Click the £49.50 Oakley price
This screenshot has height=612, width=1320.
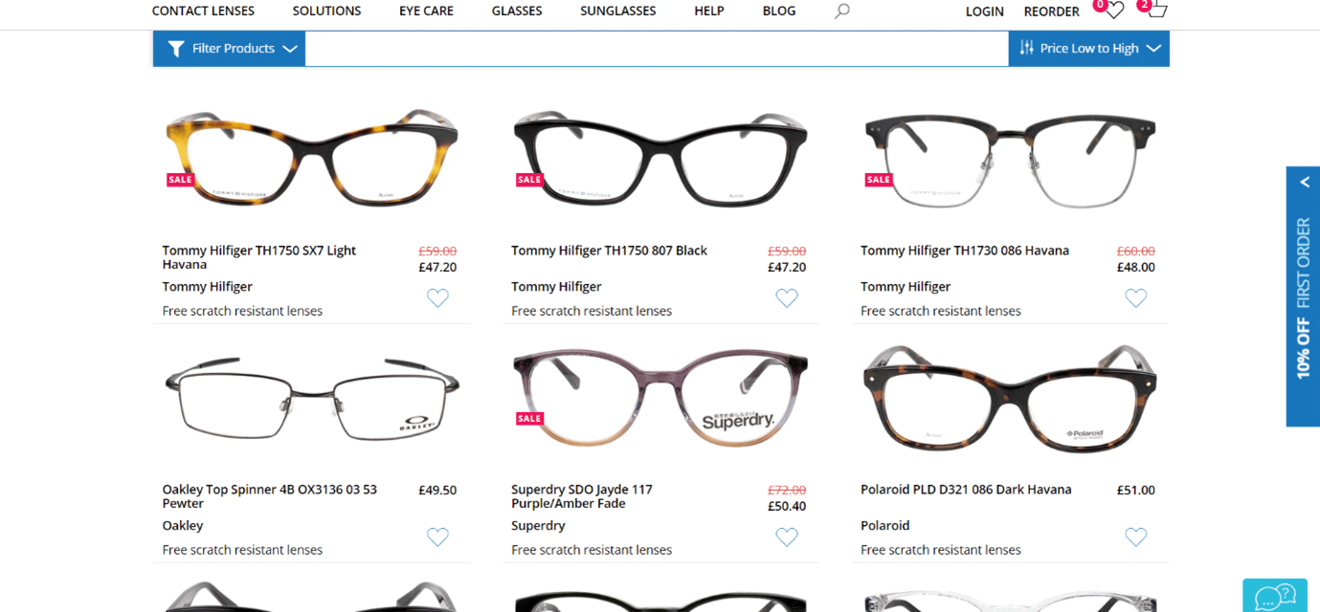(437, 491)
